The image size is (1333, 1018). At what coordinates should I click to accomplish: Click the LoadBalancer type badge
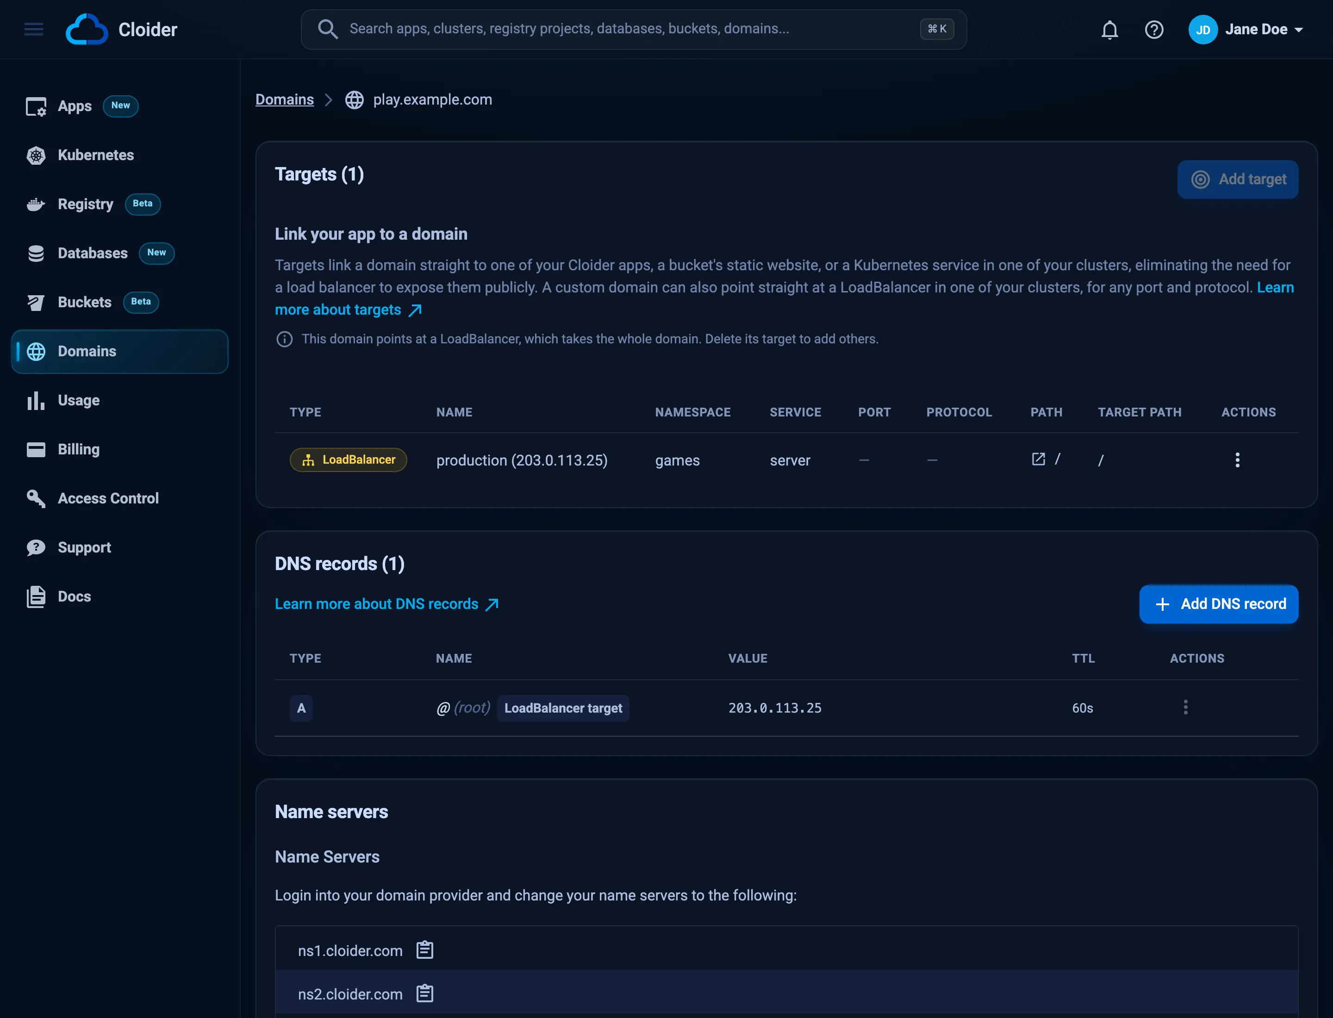click(348, 460)
